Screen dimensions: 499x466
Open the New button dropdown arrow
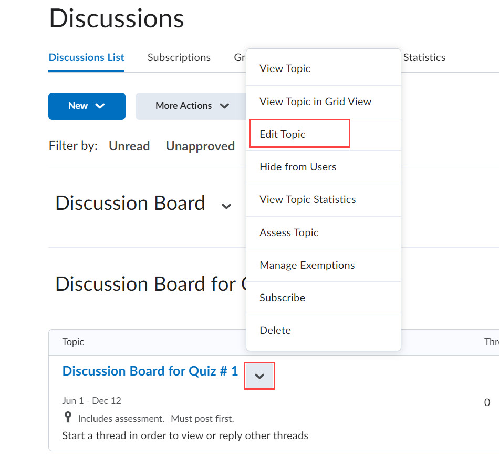coord(101,106)
